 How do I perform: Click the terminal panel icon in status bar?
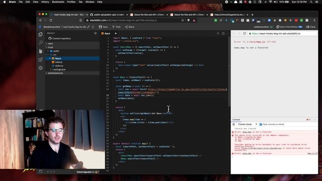[40, 171]
